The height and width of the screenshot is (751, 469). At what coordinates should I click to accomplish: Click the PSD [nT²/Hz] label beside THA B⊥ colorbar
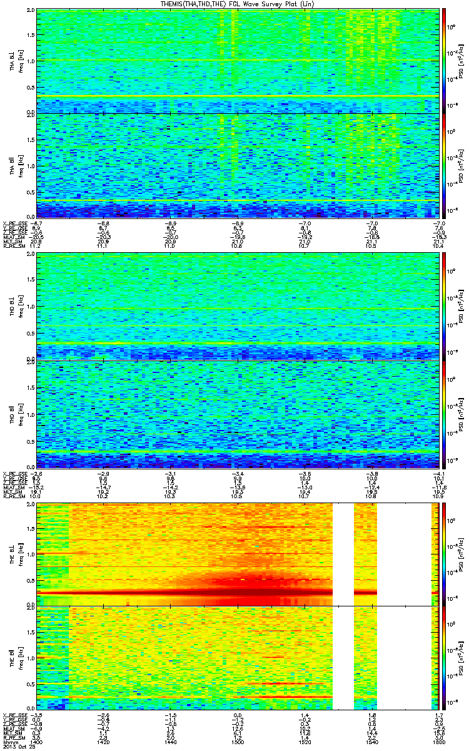tap(461, 61)
